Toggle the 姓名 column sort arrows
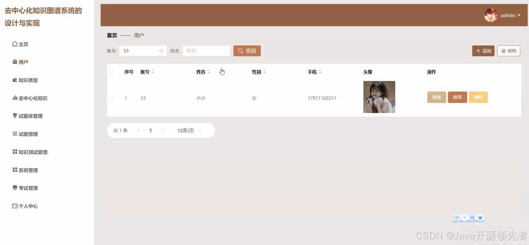This screenshot has height=245, width=529. [209, 71]
